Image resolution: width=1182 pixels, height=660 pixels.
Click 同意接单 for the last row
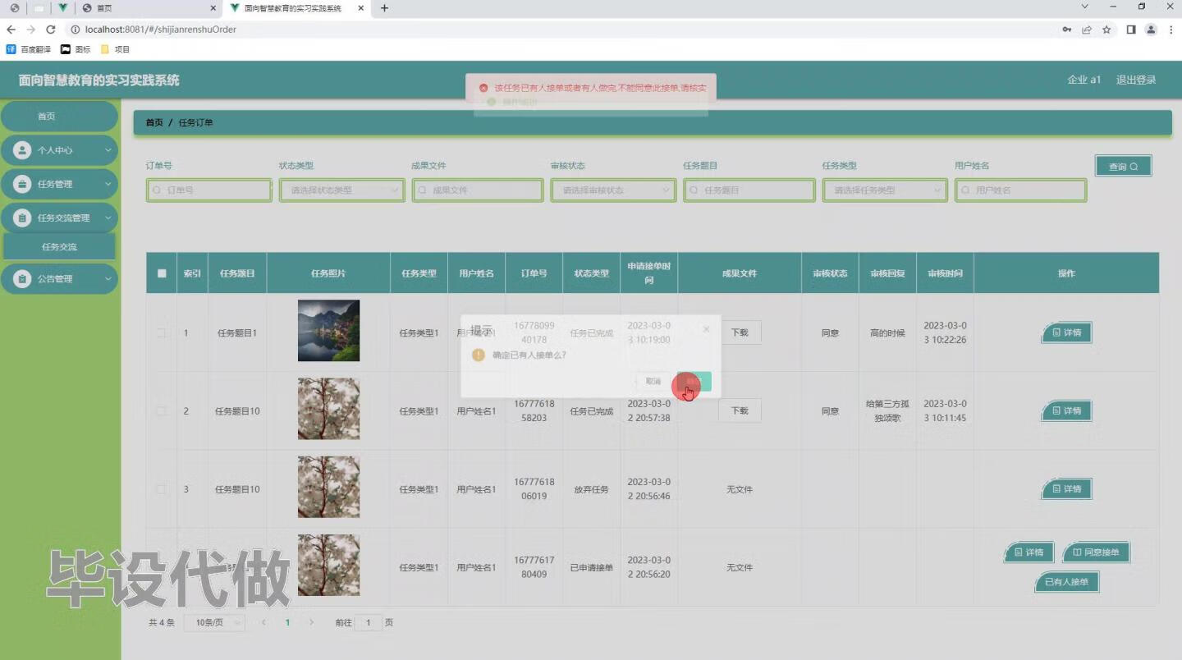click(x=1096, y=552)
